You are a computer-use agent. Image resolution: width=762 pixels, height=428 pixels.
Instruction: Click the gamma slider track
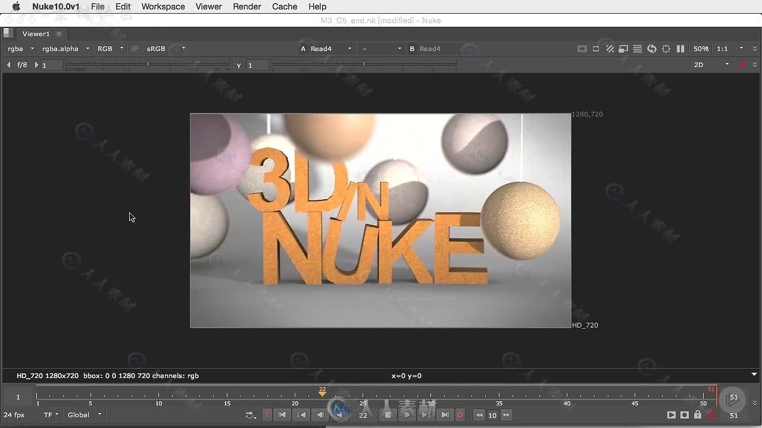tap(364, 65)
